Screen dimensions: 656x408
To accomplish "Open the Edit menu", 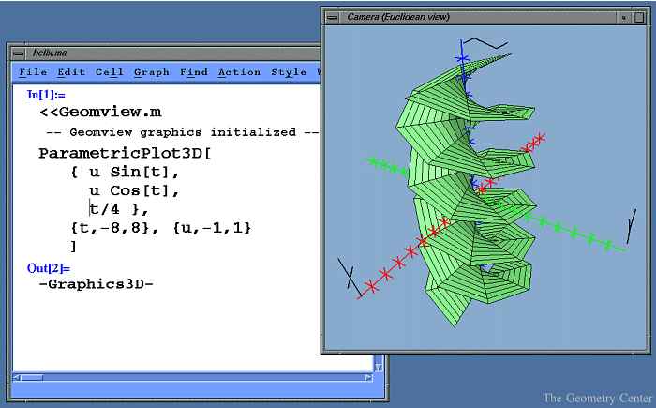I will tap(70, 72).
